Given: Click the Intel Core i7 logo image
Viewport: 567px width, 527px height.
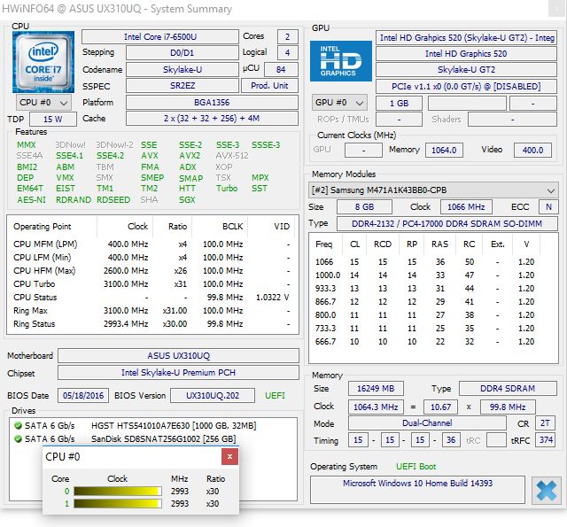Looking at the screenshot, I should point(43,62).
